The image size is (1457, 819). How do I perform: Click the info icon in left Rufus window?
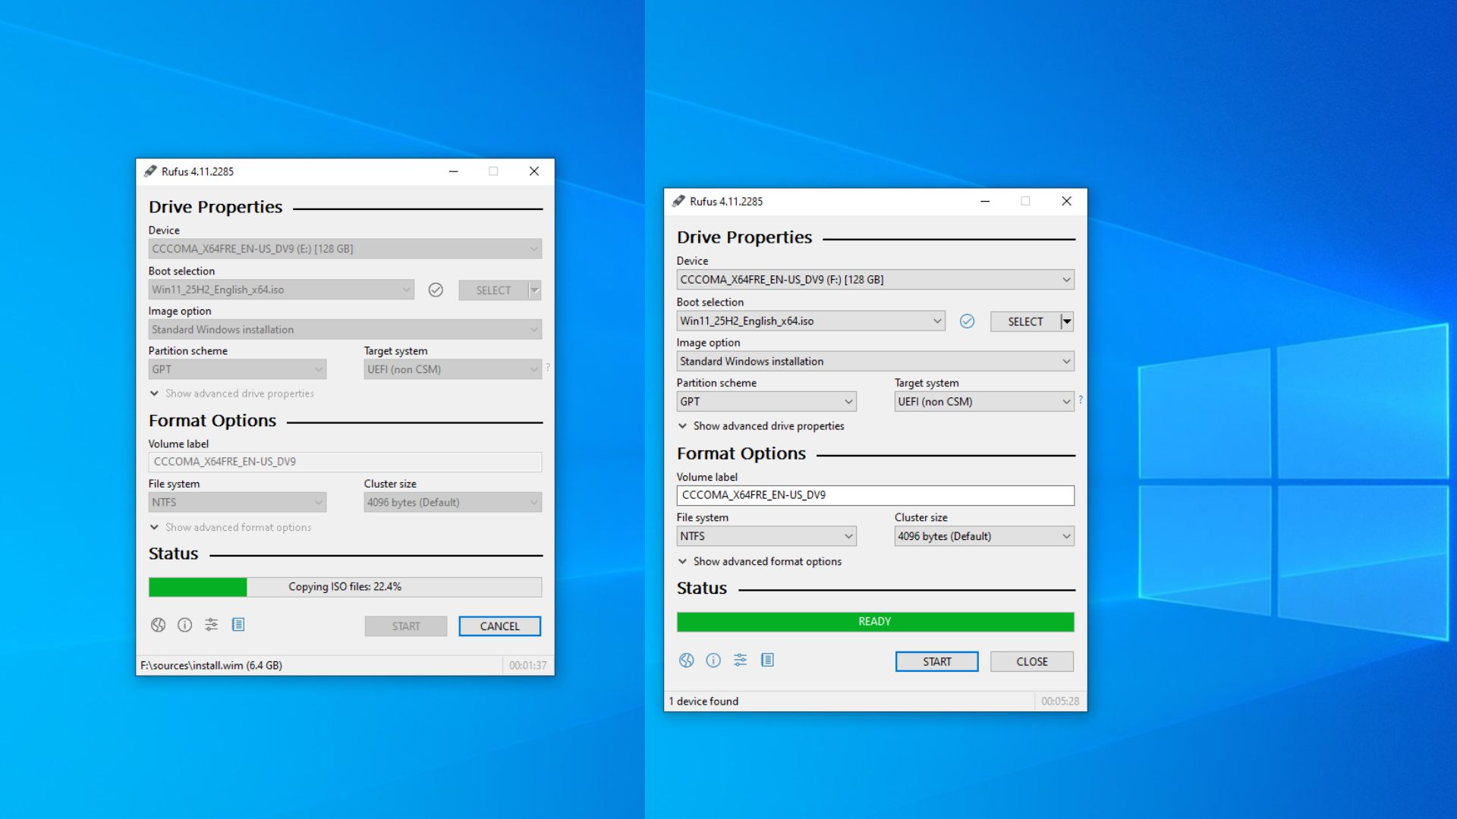pyautogui.click(x=184, y=625)
